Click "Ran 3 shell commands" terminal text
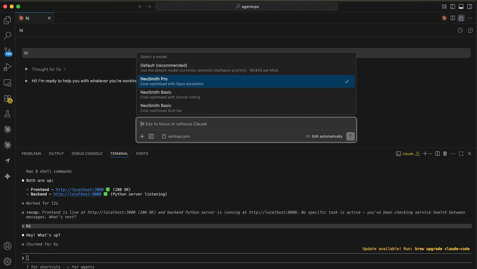This screenshot has width=477, height=269. point(49,171)
